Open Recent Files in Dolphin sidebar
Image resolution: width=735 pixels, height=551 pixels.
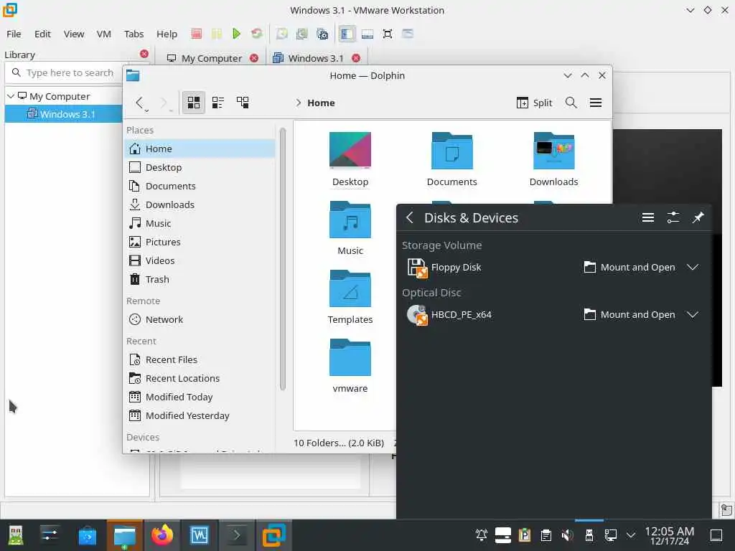tap(201, 360)
